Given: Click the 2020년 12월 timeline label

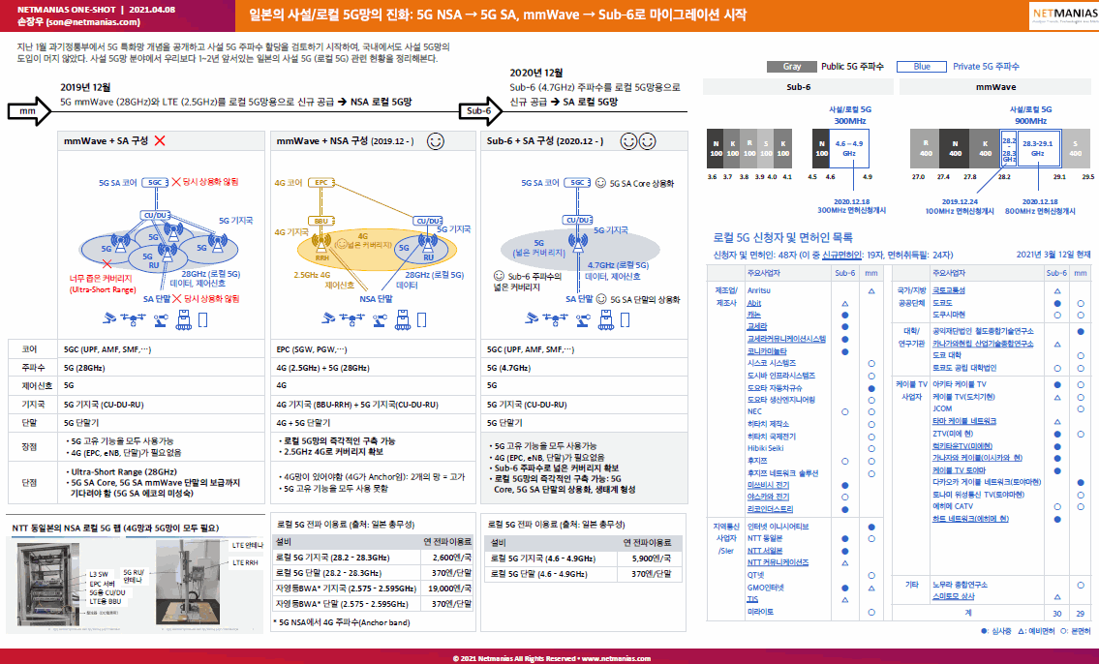Looking at the screenshot, I should [536, 73].
